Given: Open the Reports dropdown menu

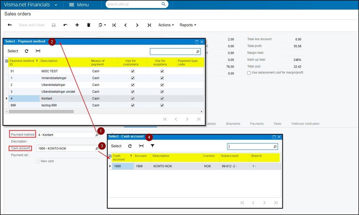Looking at the screenshot, I should [x=188, y=25].
